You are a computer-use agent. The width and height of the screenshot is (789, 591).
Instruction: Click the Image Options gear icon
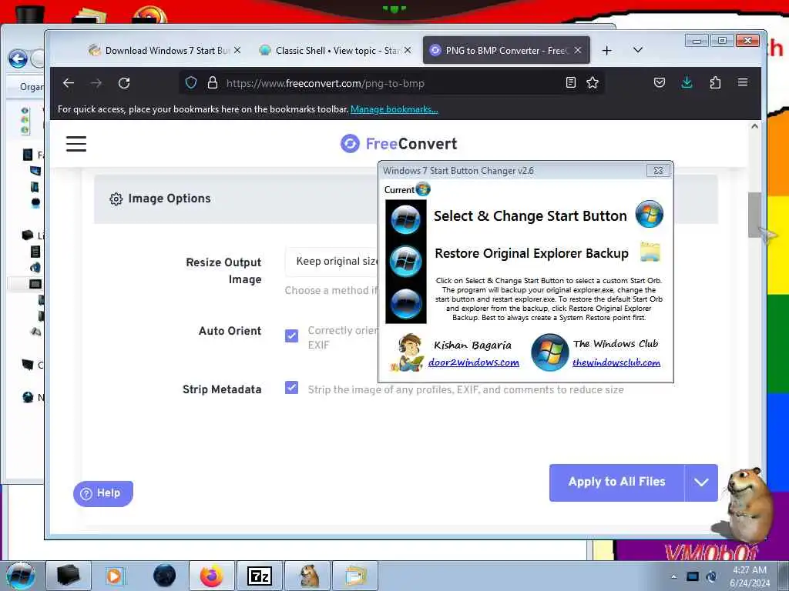click(116, 199)
